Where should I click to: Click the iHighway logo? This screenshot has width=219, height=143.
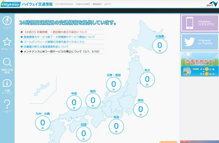point(11,4)
